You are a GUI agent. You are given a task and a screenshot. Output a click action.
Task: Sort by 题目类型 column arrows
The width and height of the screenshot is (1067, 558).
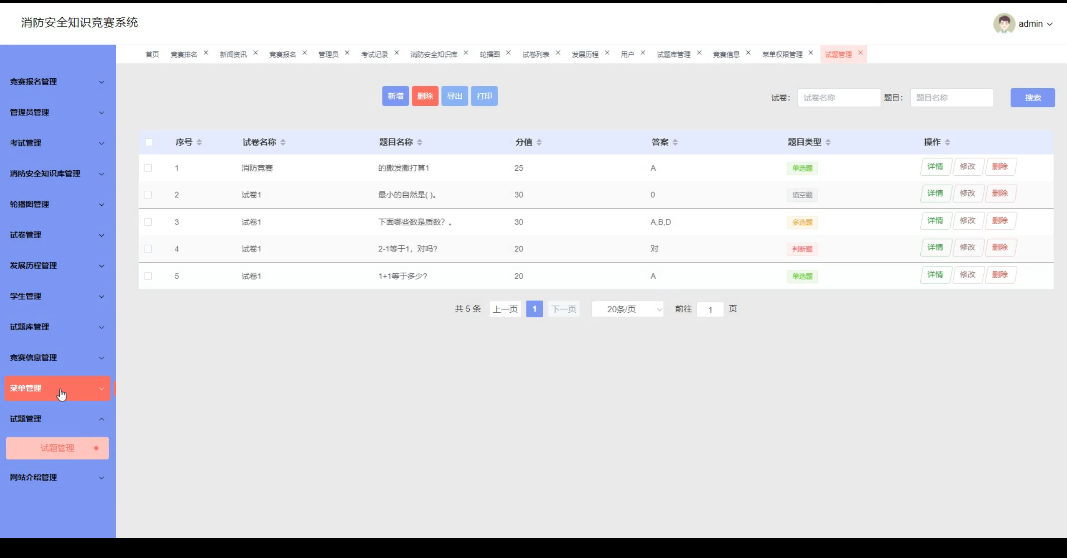(828, 142)
